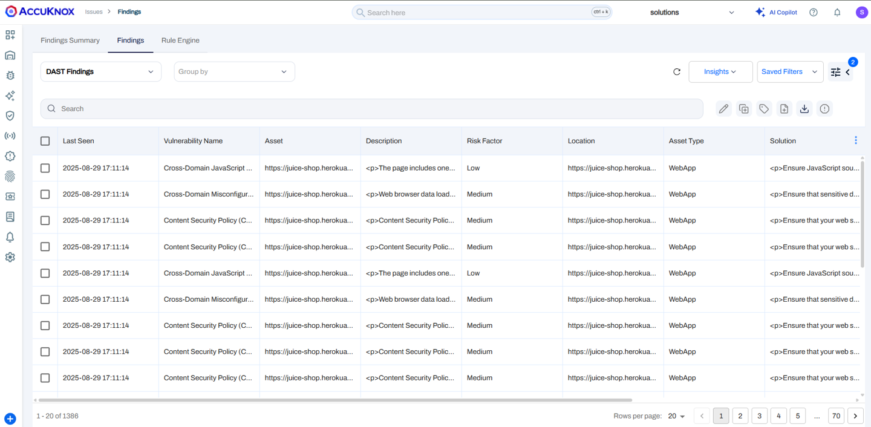This screenshot has height=427, width=871.
Task: Click the download icon above the table
Action: click(804, 109)
